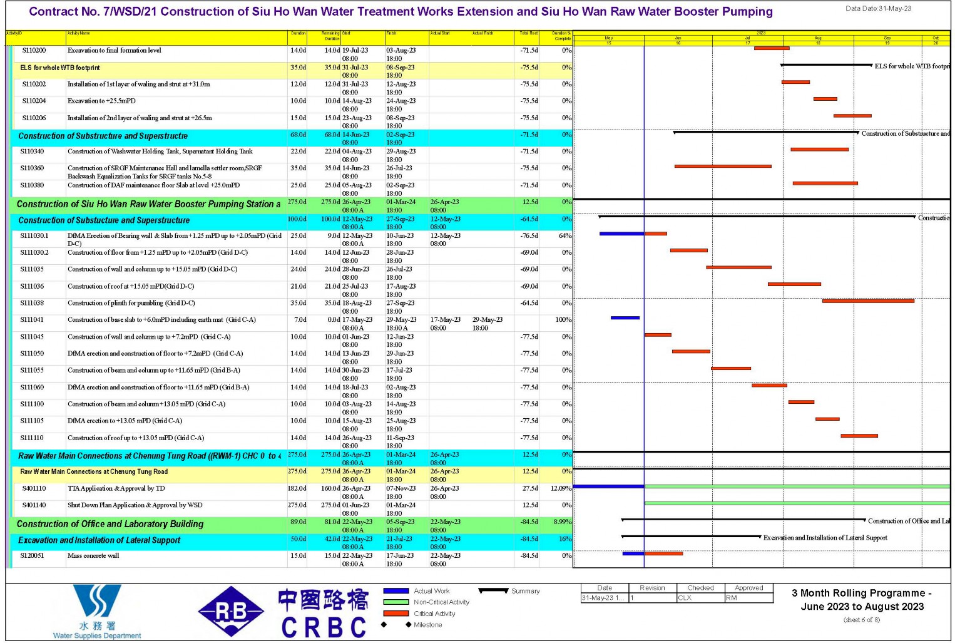Click 'Approved' header in title block
This screenshot has height=643, width=955.
tap(748, 588)
